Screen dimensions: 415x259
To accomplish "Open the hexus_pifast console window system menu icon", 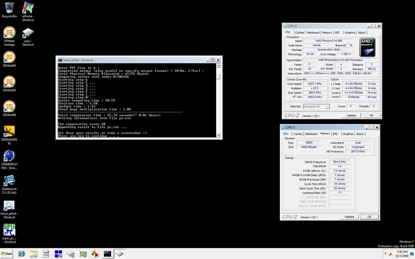I will click(x=60, y=60).
